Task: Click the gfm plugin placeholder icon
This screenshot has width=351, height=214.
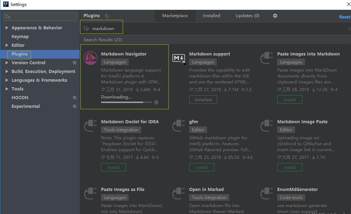Action: pos(178,126)
